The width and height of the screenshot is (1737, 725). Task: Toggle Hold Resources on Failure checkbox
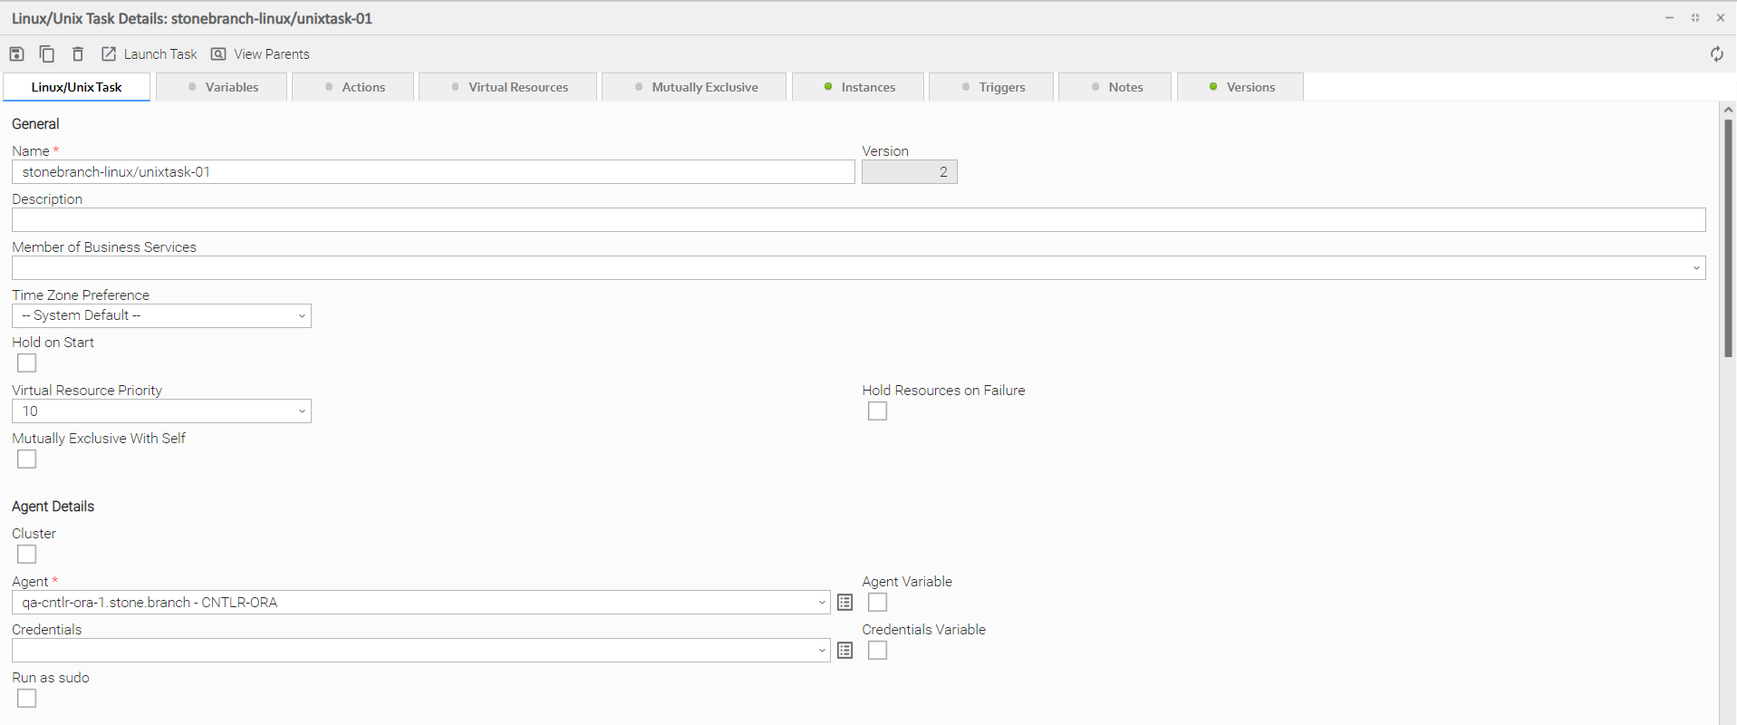(877, 411)
